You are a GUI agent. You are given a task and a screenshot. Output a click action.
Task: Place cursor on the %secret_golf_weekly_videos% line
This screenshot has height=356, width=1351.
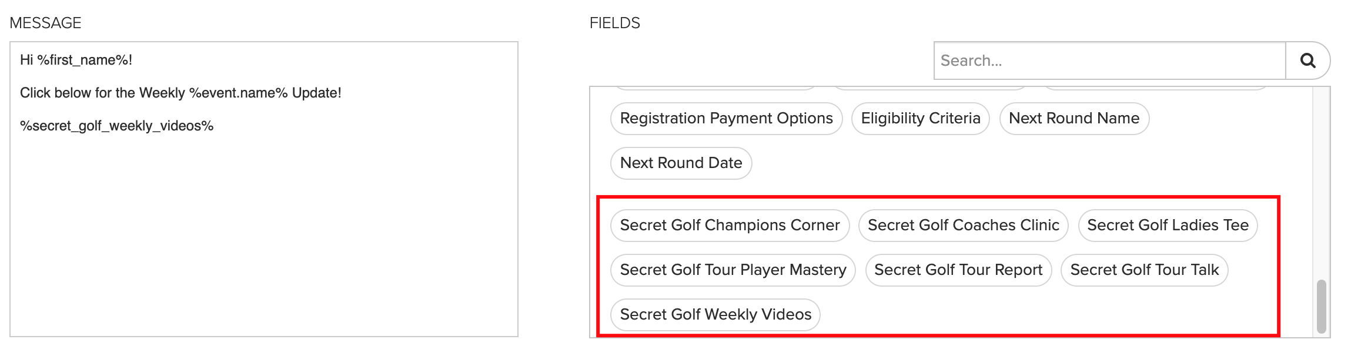point(116,126)
